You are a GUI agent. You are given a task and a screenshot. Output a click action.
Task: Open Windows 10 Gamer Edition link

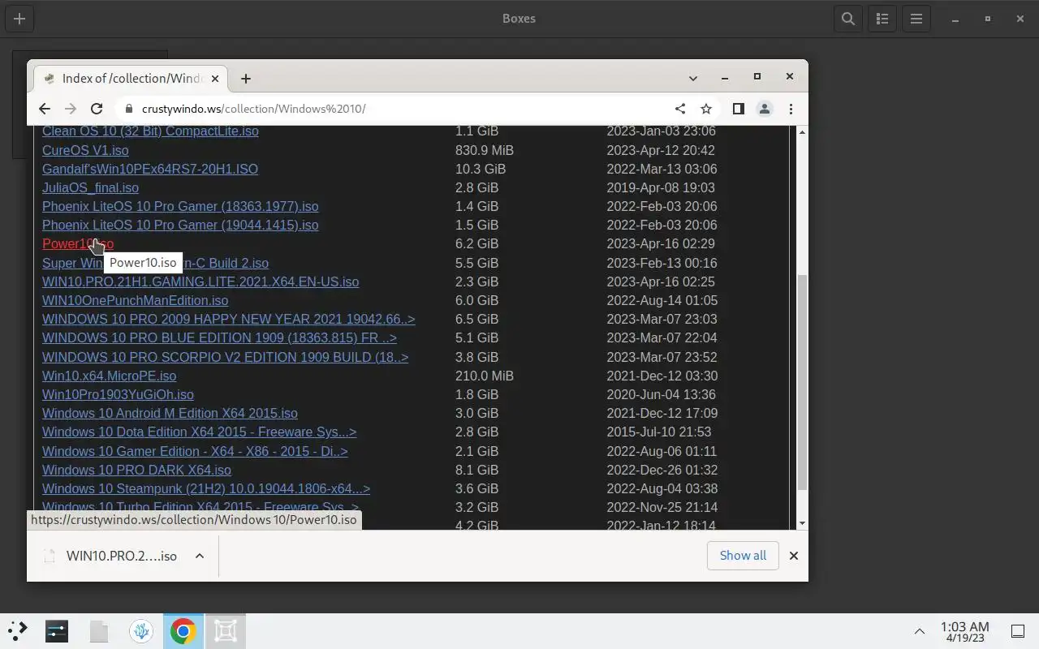[x=195, y=451]
